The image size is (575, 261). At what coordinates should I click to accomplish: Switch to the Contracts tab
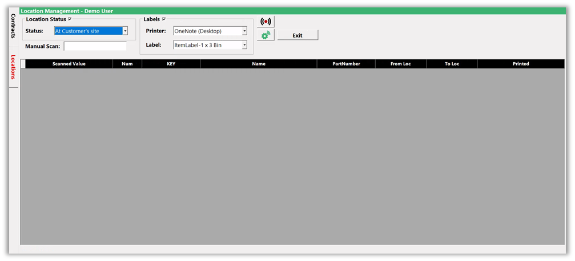pyautogui.click(x=13, y=27)
